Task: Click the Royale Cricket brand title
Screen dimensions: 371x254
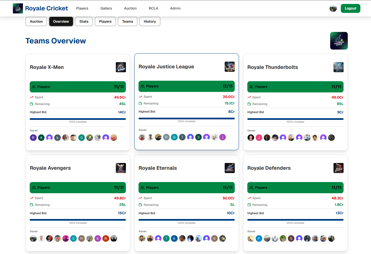Action: coord(46,8)
